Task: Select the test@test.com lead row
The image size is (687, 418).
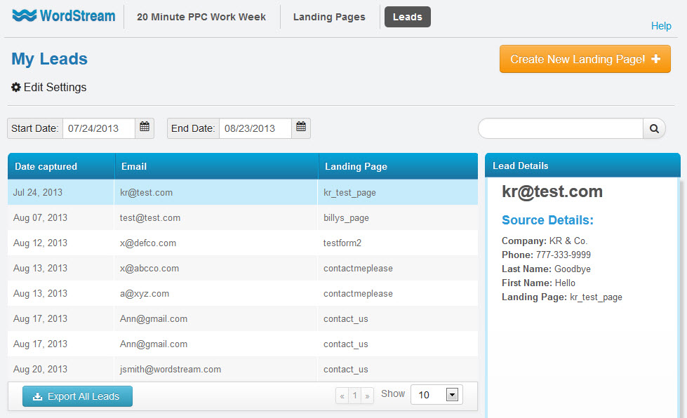Action: click(243, 217)
